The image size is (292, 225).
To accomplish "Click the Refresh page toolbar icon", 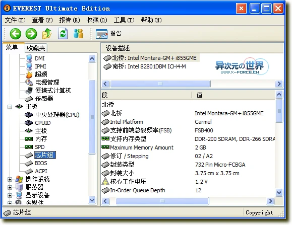I will point(63,34).
